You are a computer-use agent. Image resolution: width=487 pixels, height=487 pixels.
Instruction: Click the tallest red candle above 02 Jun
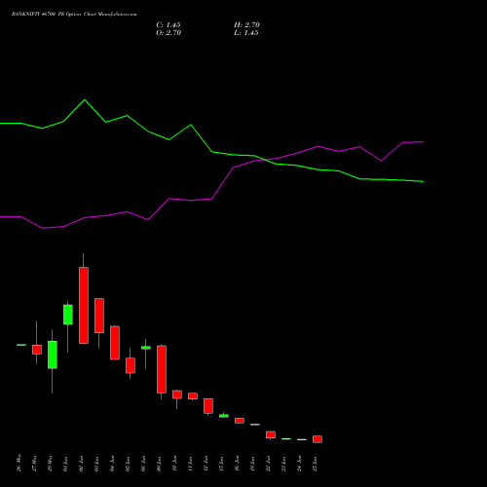84,305
